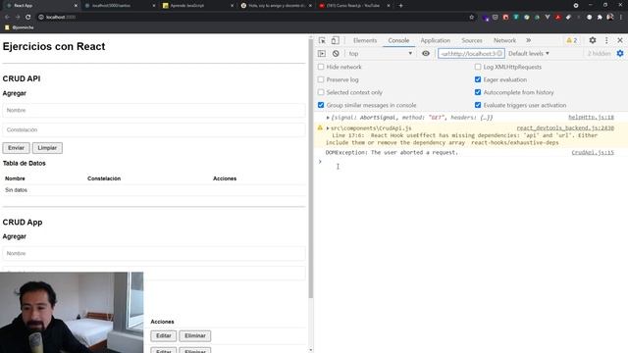Open a new browser tab
The height and width of the screenshot is (353, 628).
(400, 6)
